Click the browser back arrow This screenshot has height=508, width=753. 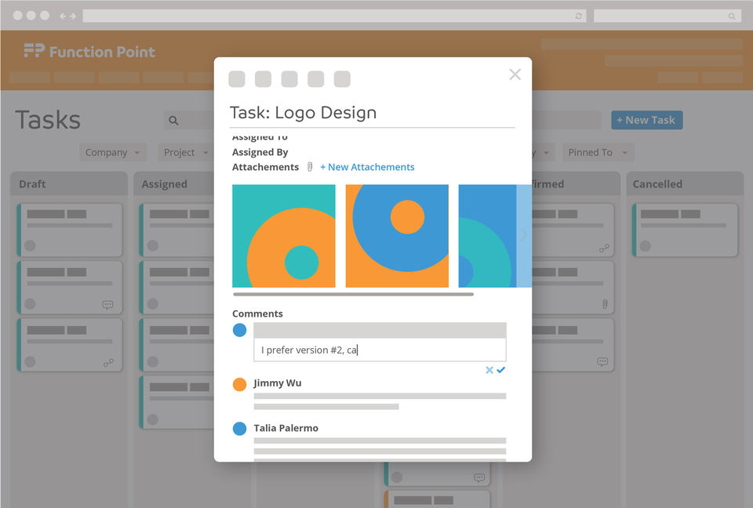pos(63,16)
